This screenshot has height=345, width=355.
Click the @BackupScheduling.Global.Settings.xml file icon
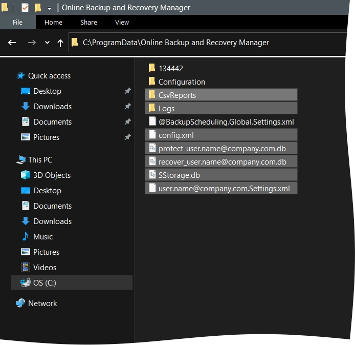point(152,121)
